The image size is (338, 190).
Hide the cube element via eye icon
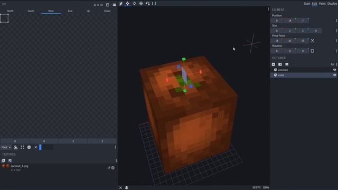coord(334,75)
